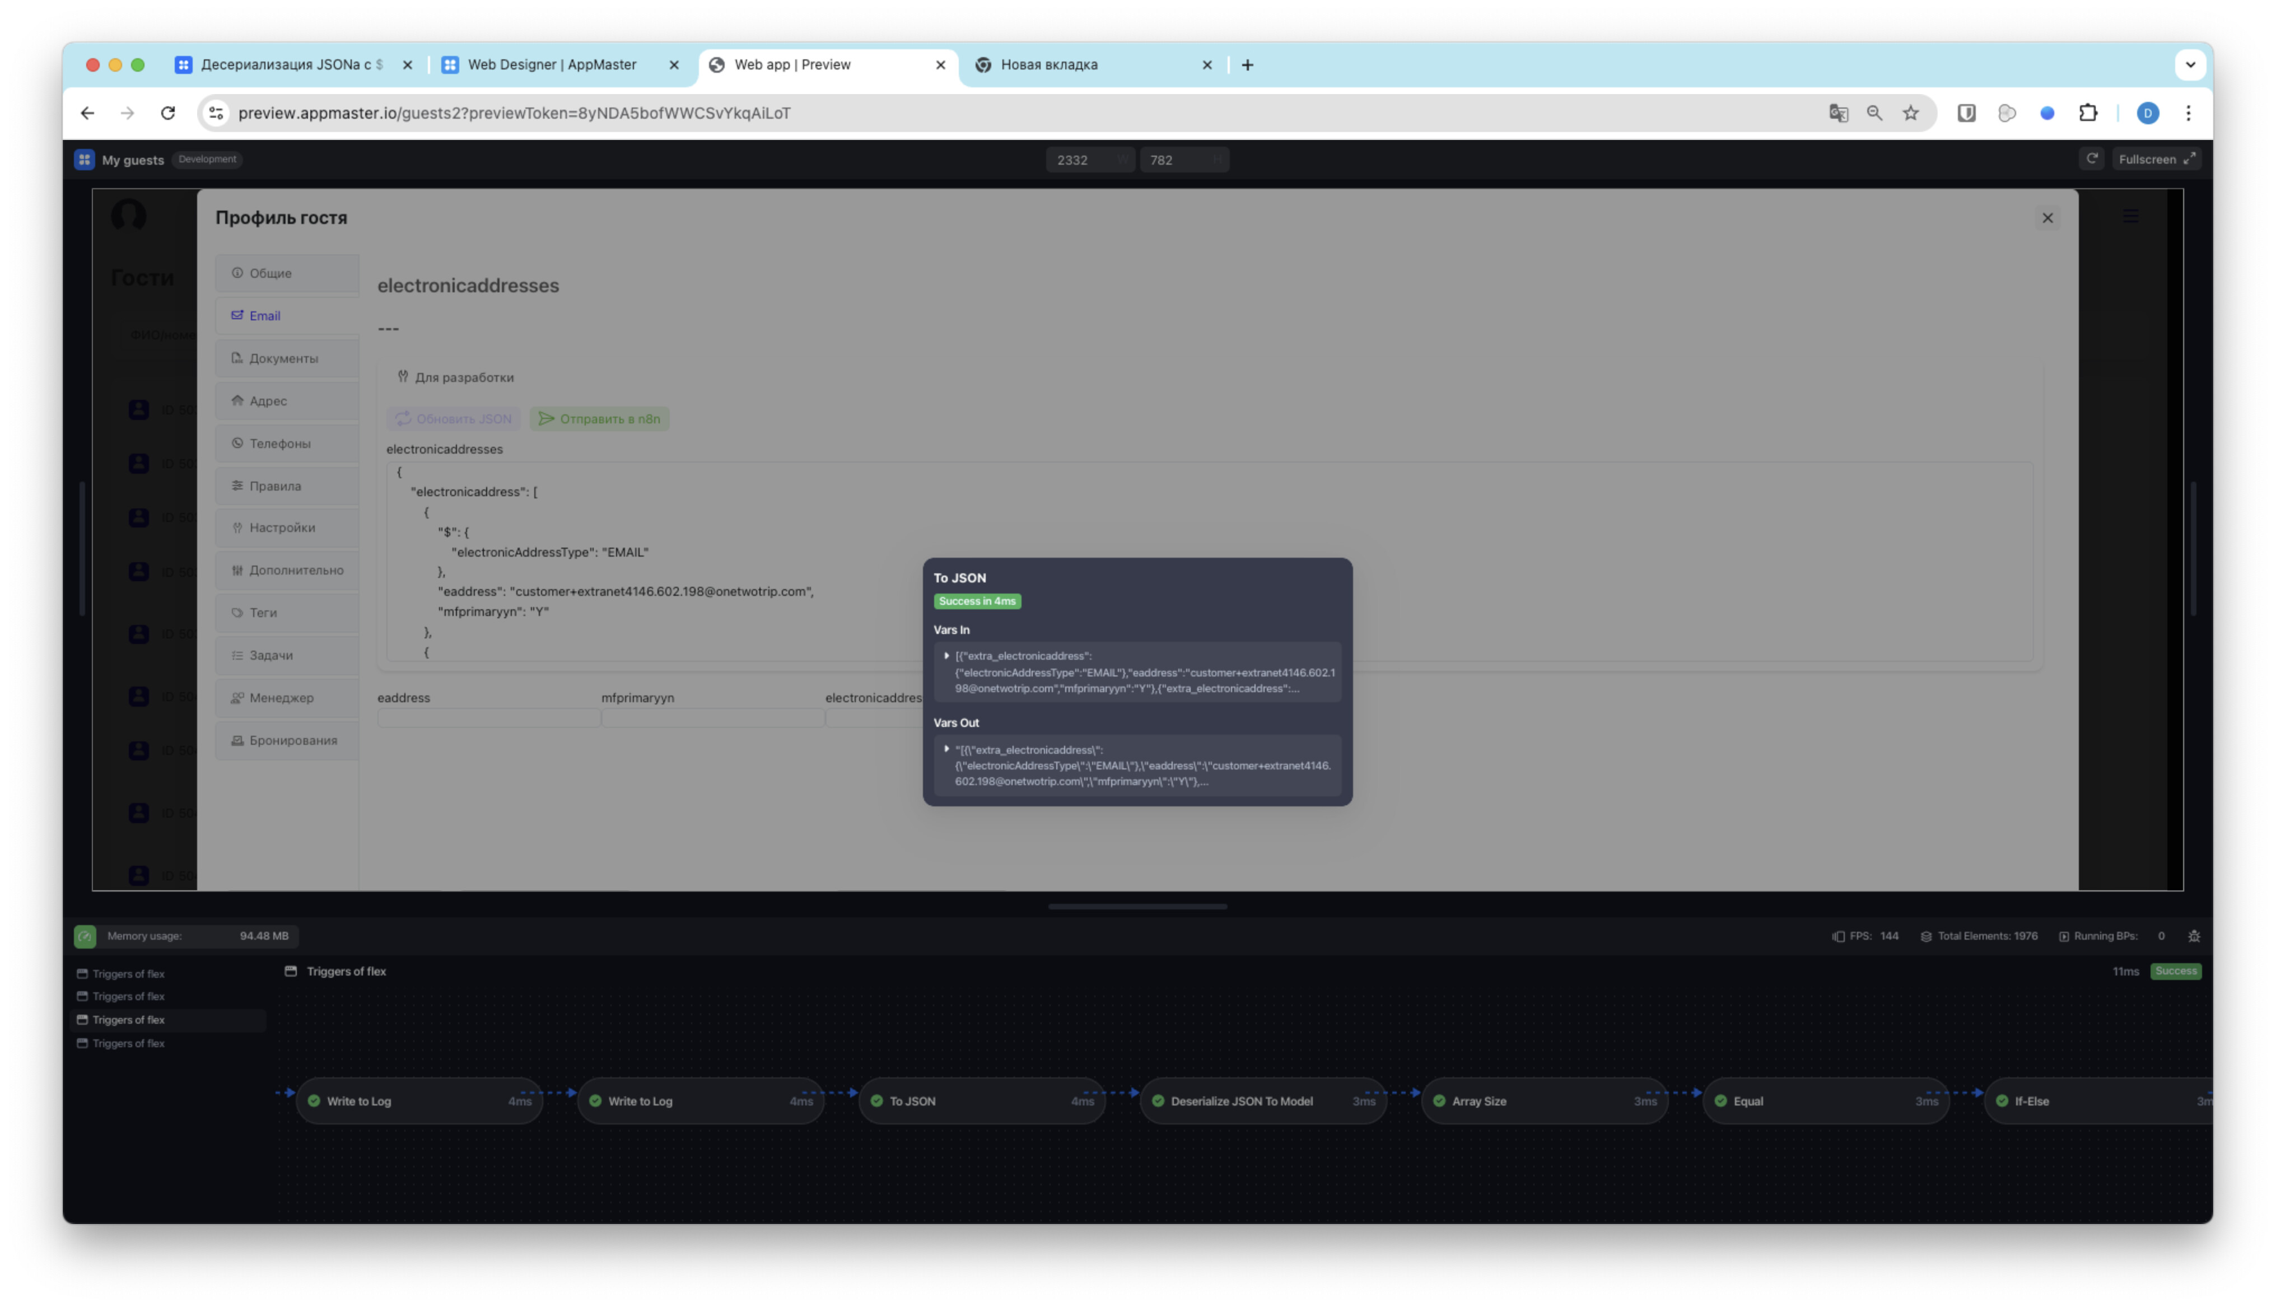Select the fourth Triggers of flex entry

[169, 1043]
